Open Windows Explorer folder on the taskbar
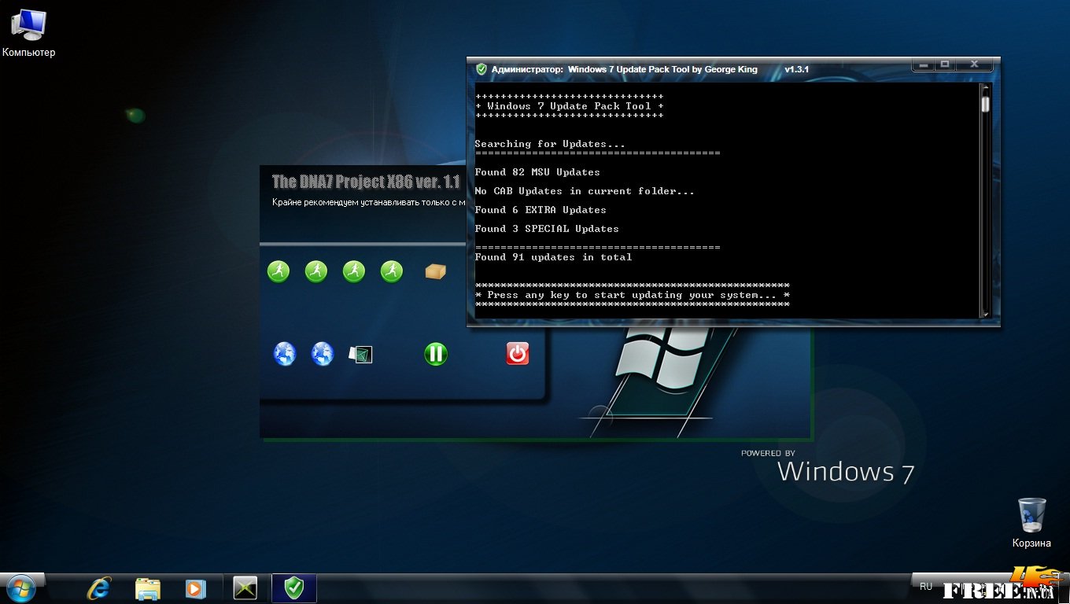Viewport: 1070px width, 604px height. [x=147, y=588]
